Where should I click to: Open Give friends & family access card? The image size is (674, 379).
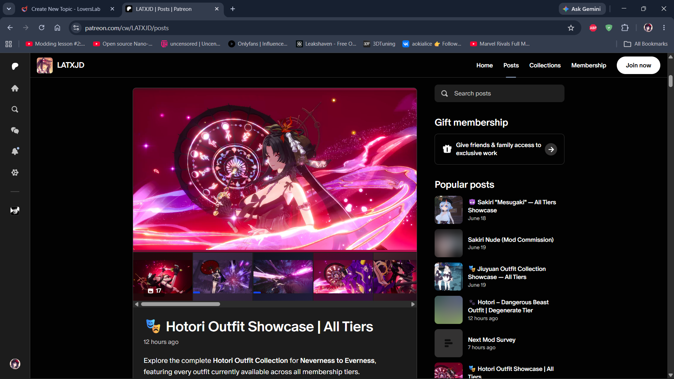pyautogui.click(x=499, y=149)
